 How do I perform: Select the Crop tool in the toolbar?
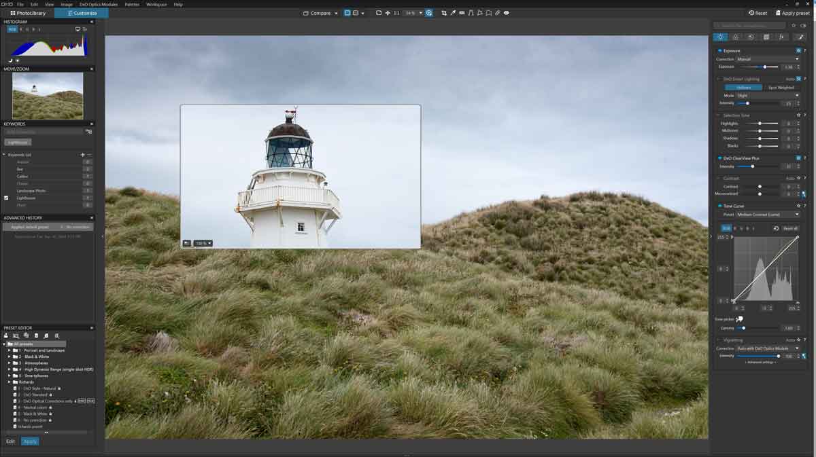point(443,13)
